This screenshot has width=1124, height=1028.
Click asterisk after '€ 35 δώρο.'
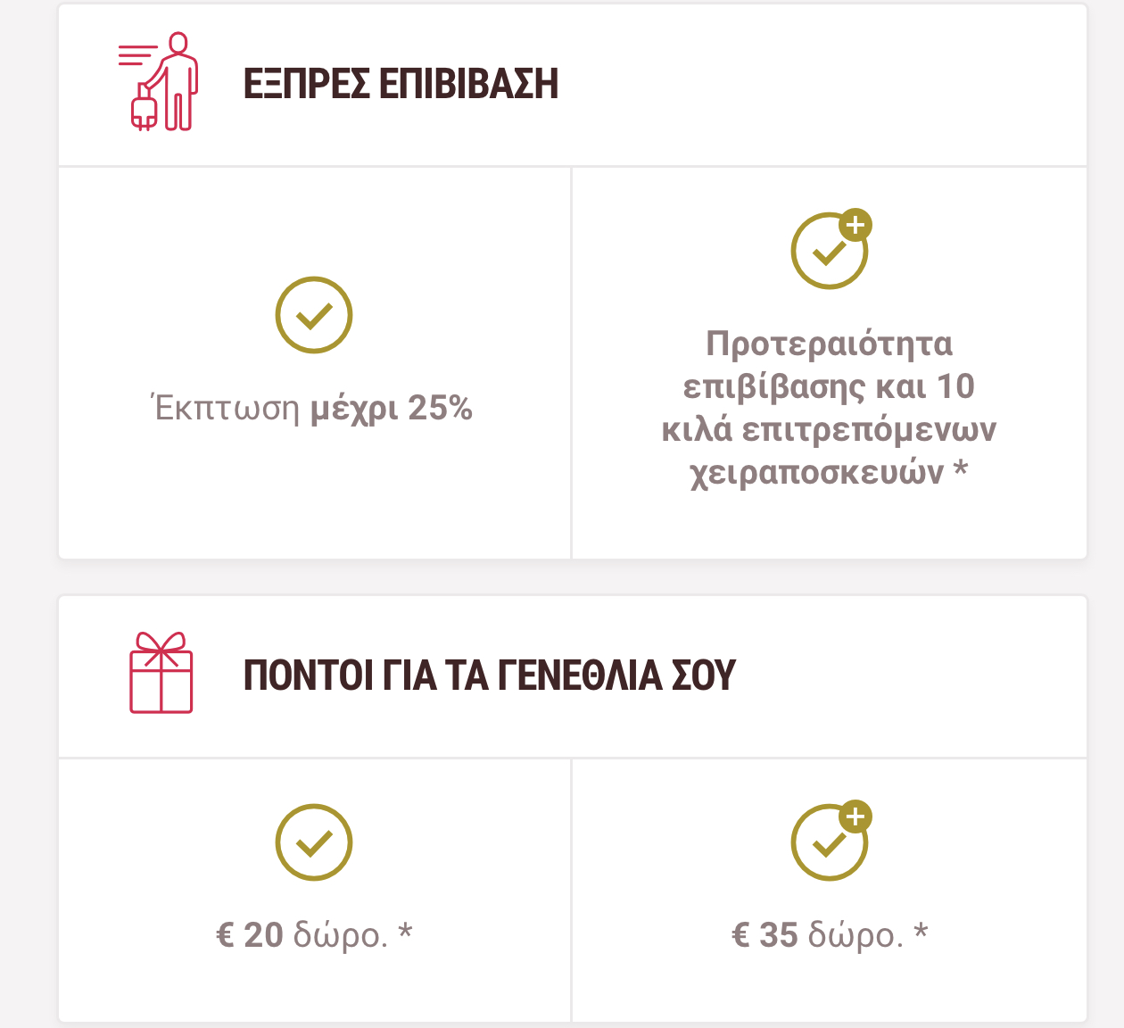(x=922, y=932)
